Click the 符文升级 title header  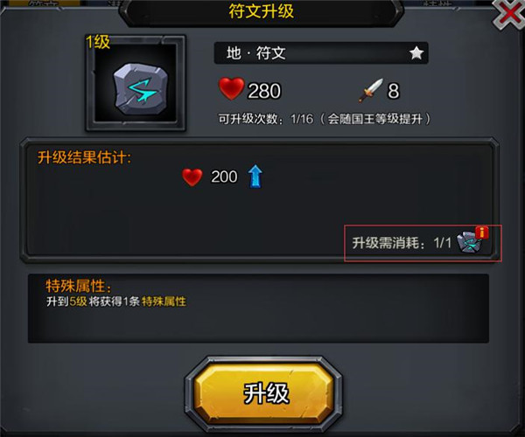(261, 11)
